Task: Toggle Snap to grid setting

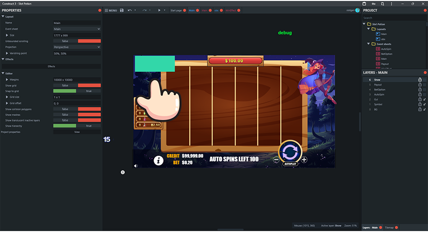Action: 77,91
